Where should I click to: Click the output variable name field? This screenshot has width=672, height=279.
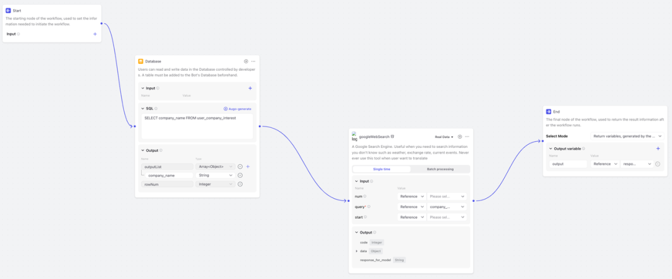point(567,164)
